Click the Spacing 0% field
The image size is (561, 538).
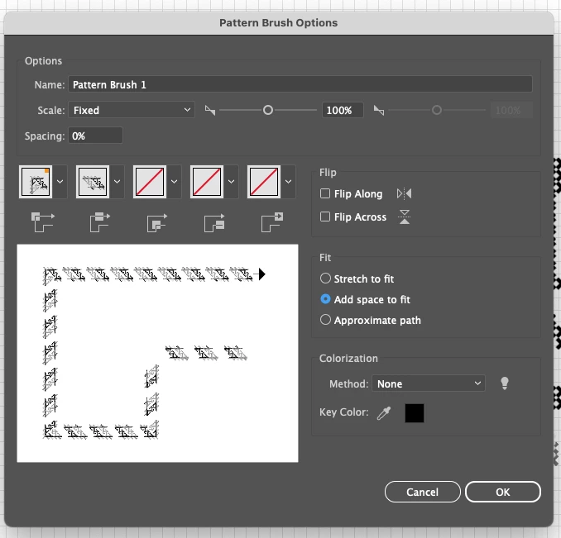[x=95, y=136]
